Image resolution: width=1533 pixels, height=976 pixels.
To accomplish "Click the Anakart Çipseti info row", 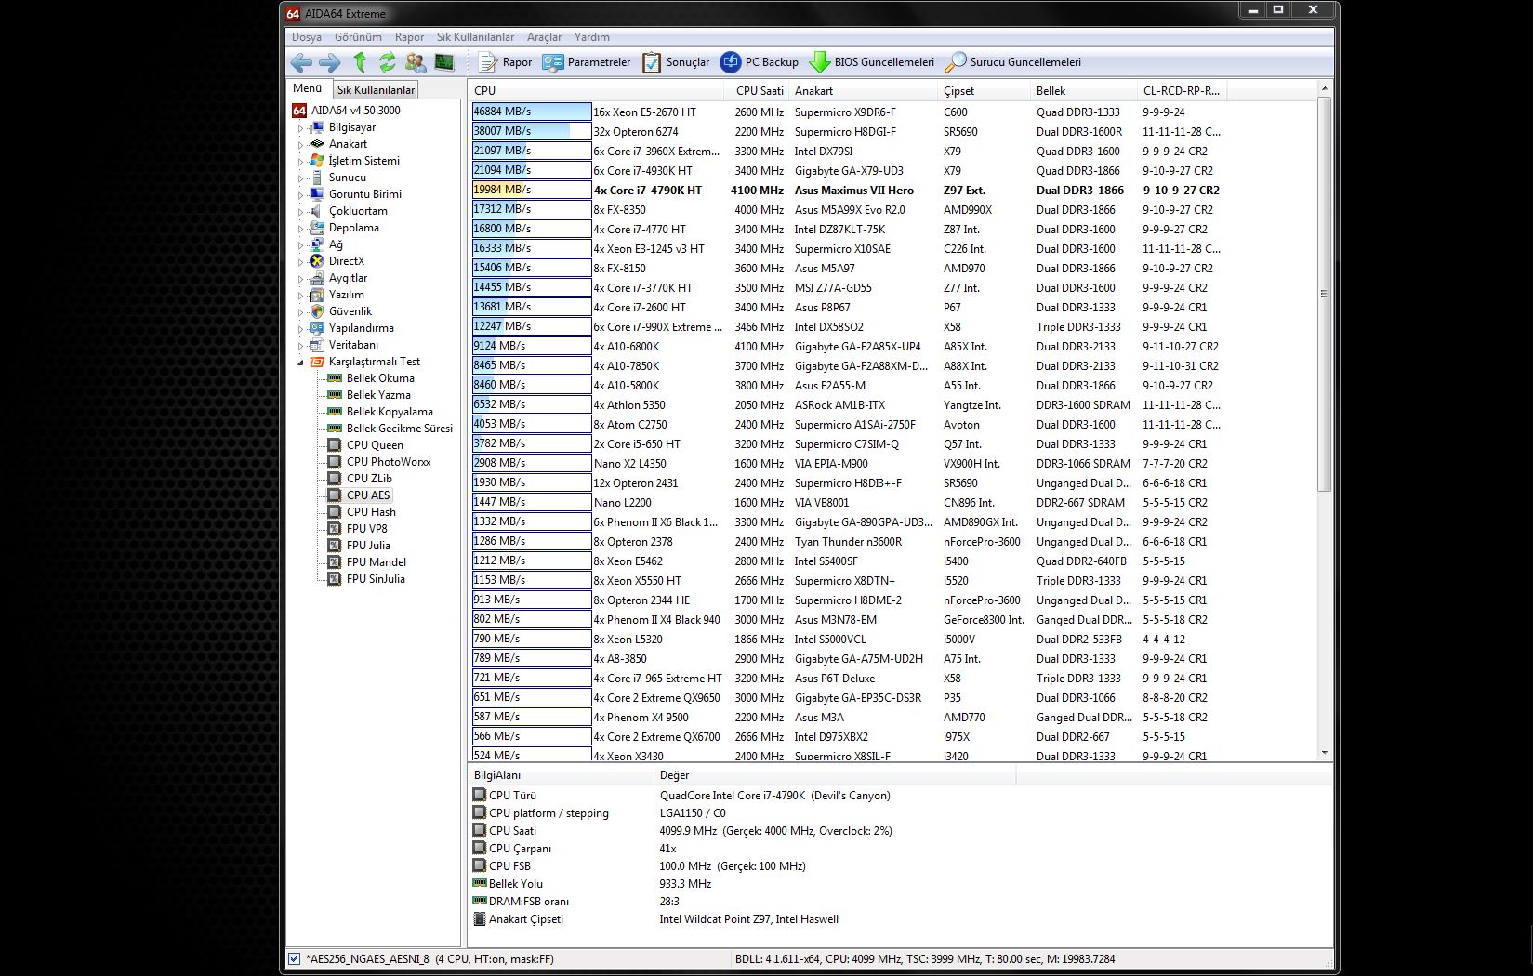I will click(900, 919).
